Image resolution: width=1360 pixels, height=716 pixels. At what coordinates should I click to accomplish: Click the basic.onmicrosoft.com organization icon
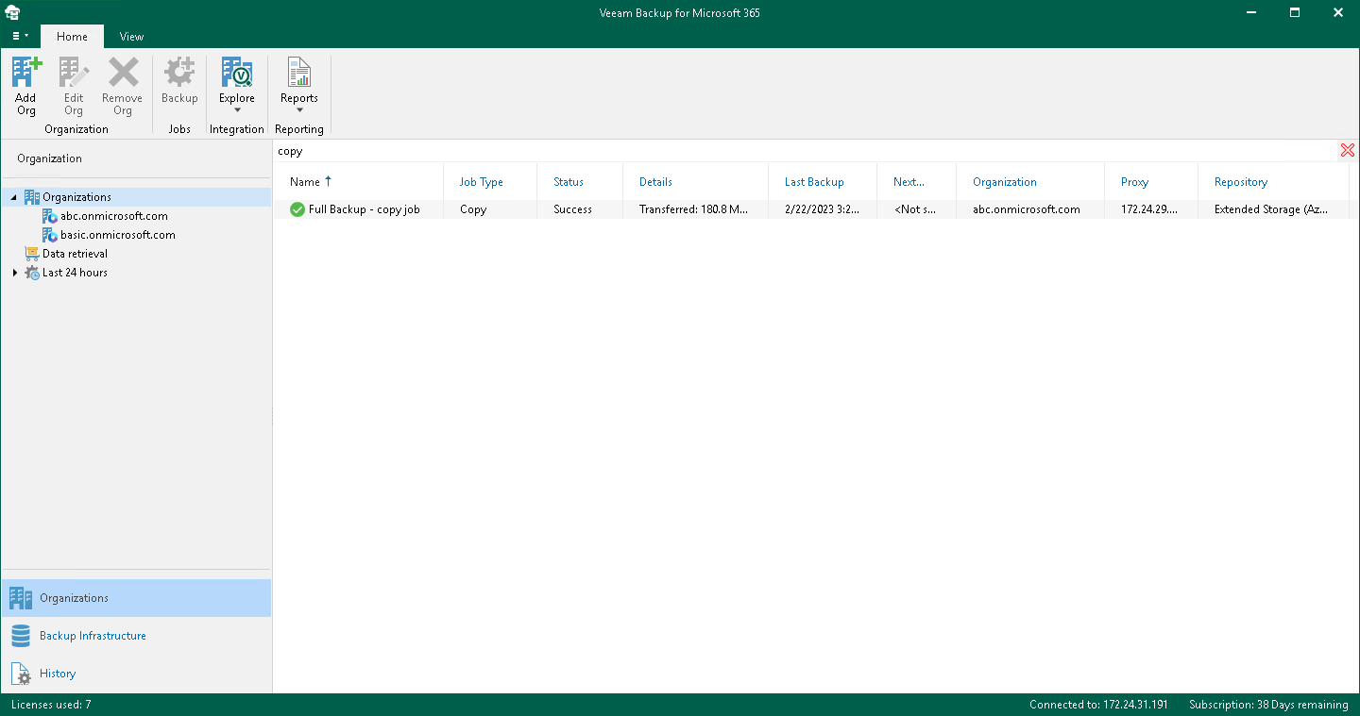(x=50, y=235)
